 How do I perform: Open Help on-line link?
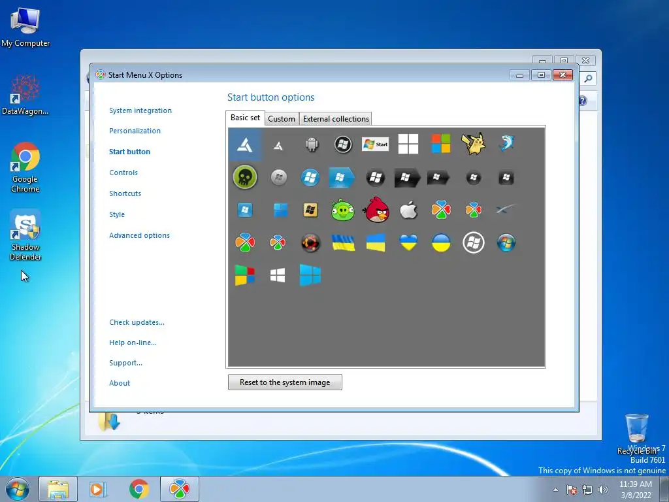[133, 343]
